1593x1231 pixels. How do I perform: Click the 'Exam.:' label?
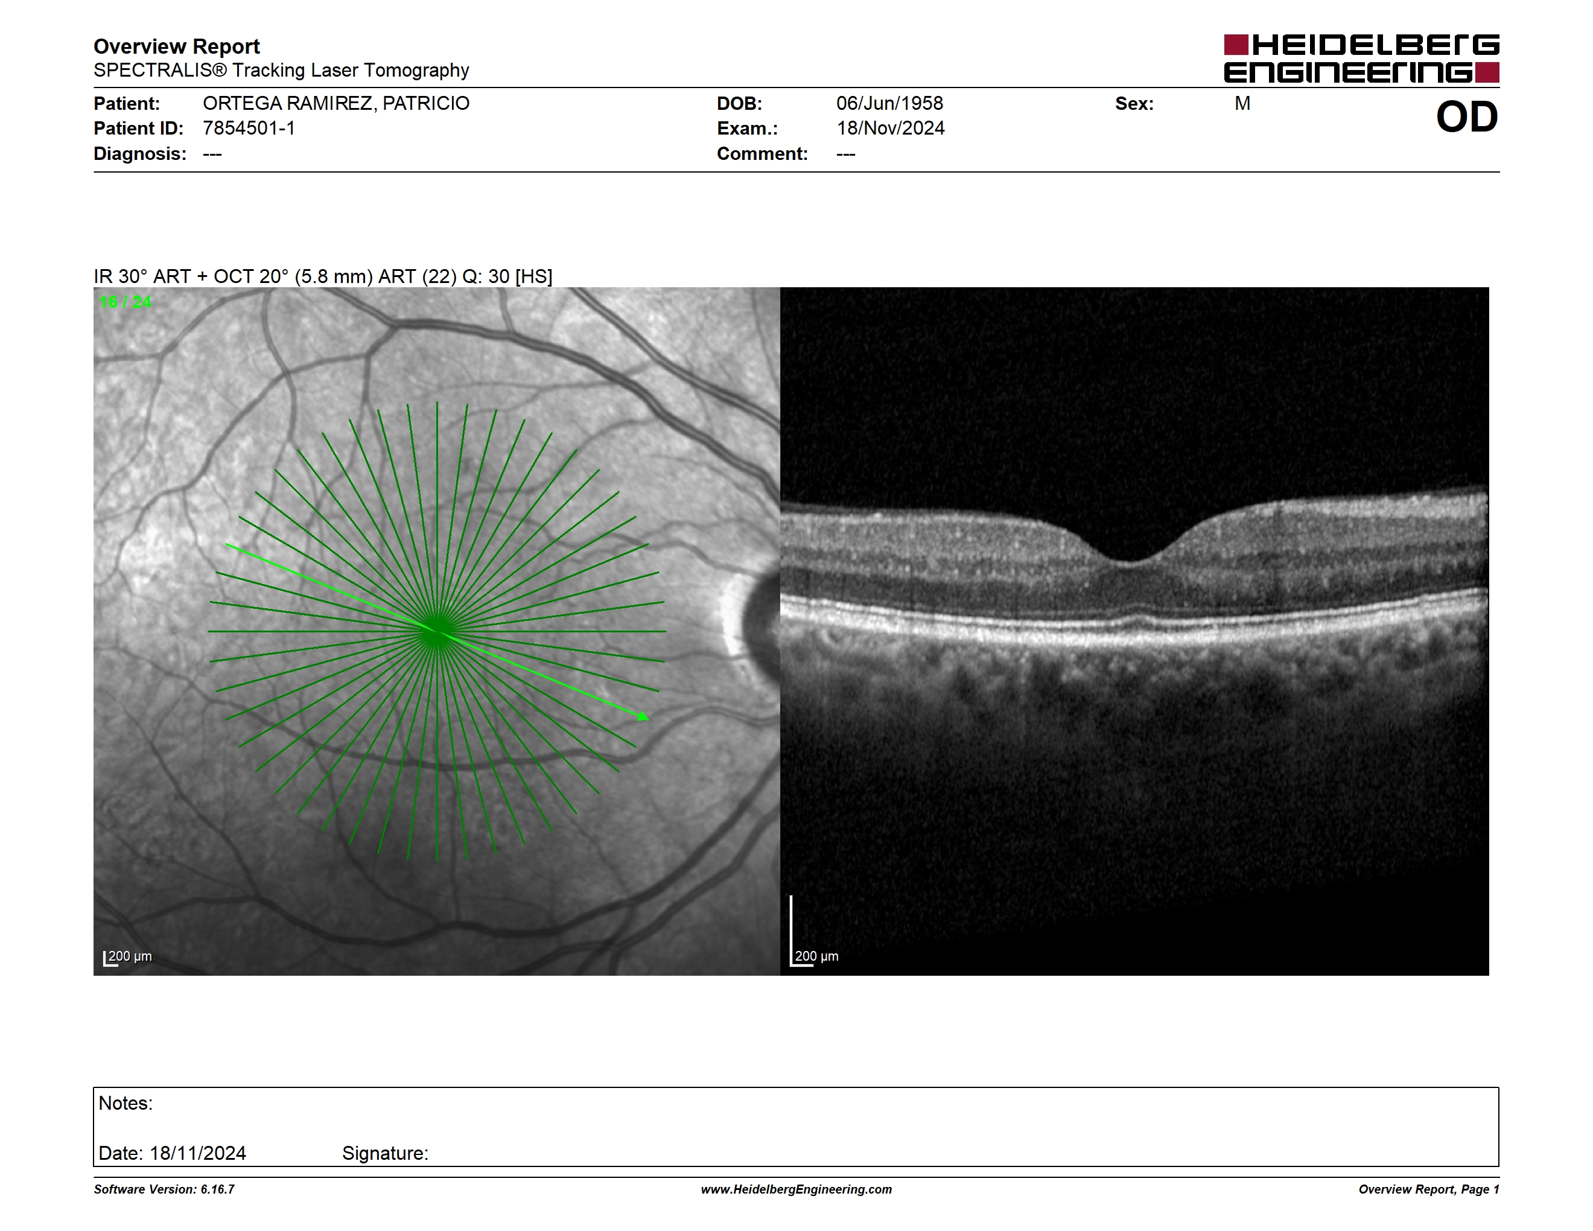[748, 129]
